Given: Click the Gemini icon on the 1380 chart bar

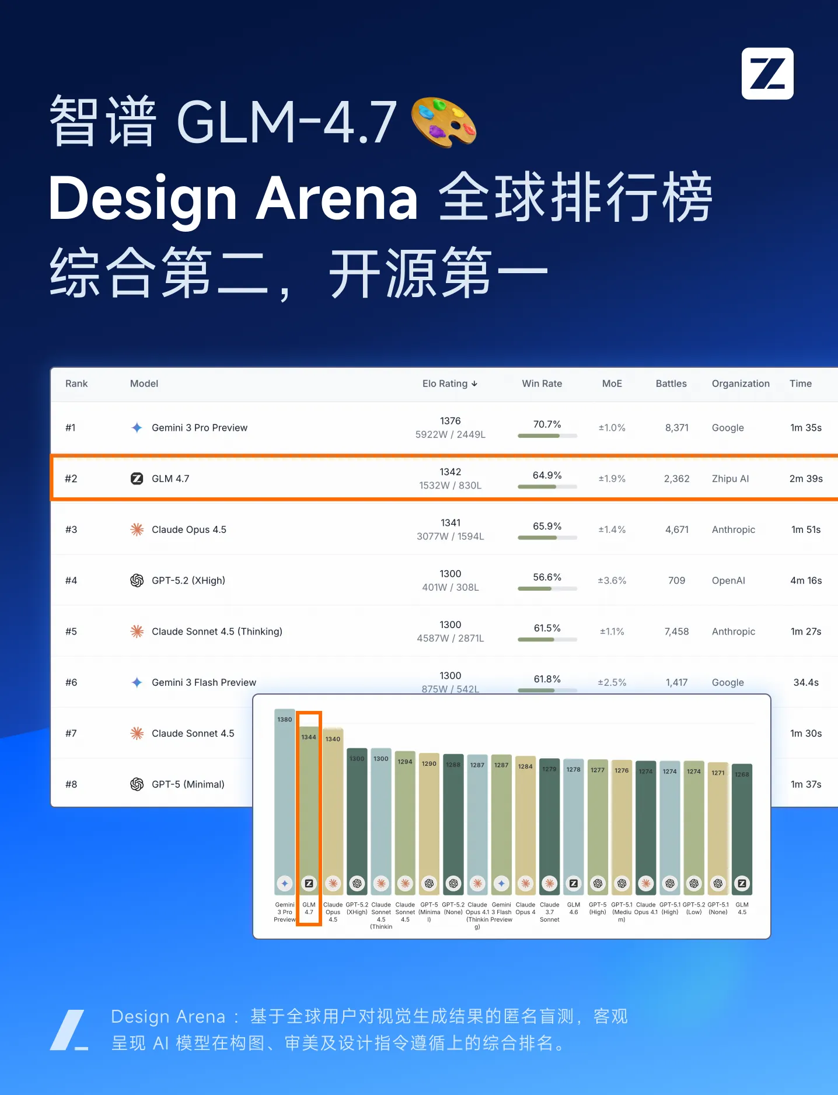Looking at the screenshot, I should pyautogui.click(x=285, y=884).
